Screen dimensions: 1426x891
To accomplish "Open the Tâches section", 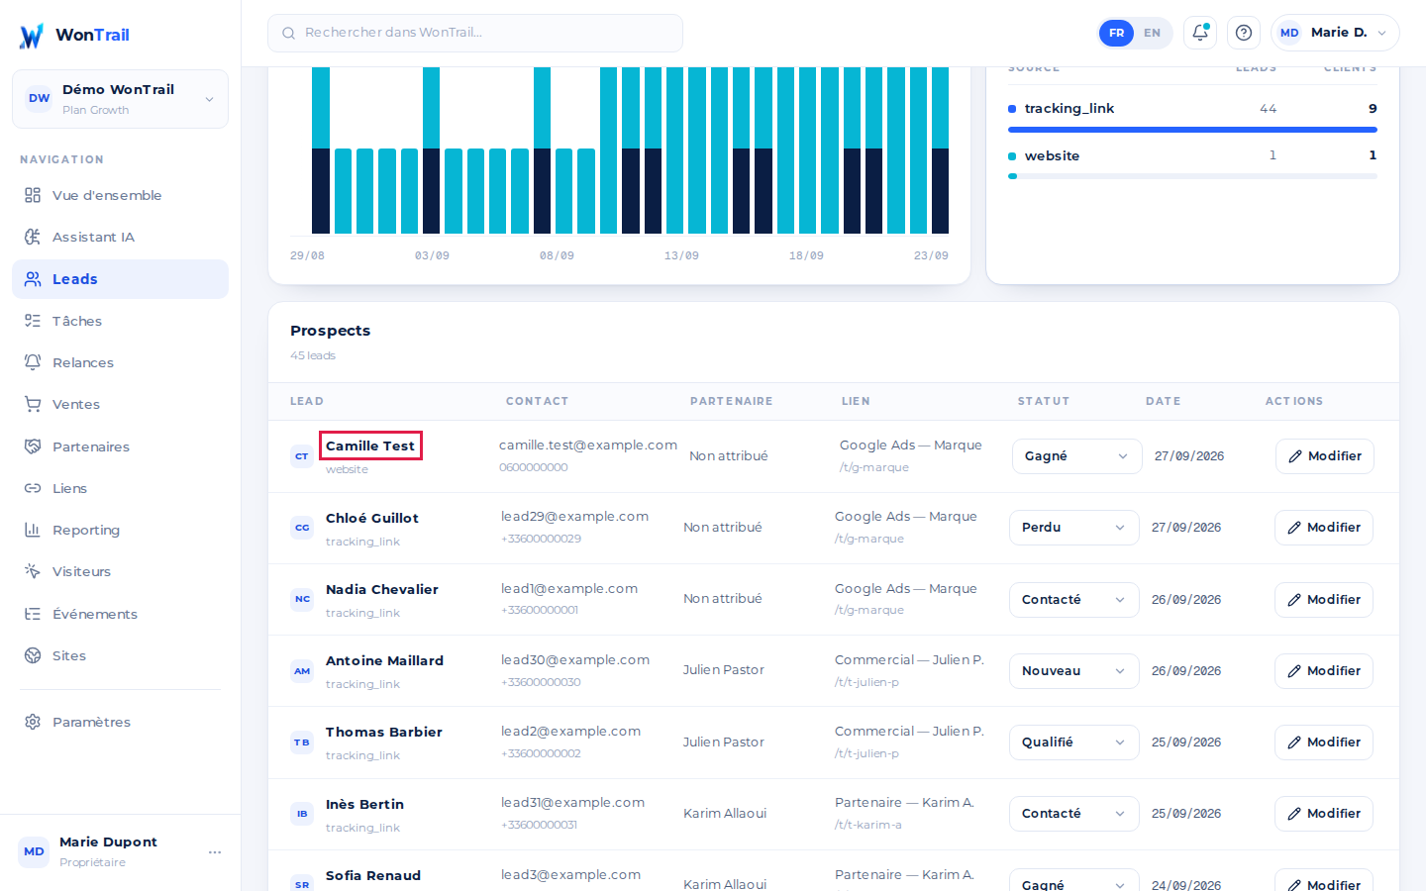I will (120, 321).
